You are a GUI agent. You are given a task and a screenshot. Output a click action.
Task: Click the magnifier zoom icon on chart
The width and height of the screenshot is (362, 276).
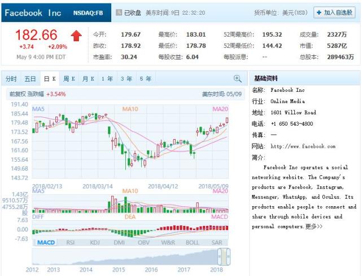click(x=238, y=79)
